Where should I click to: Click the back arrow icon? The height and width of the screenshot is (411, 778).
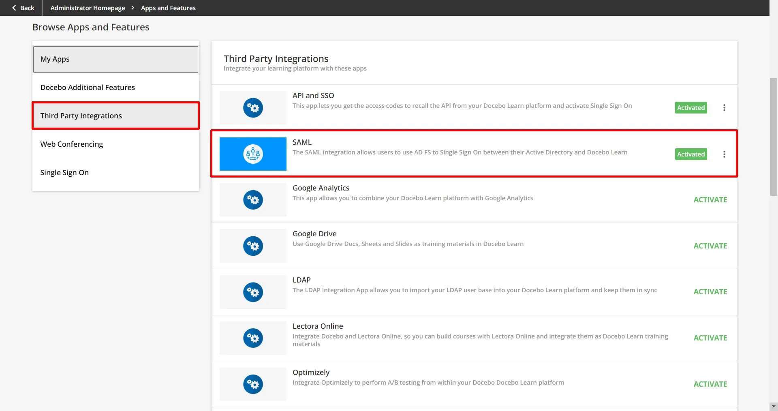click(x=14, y=8)
